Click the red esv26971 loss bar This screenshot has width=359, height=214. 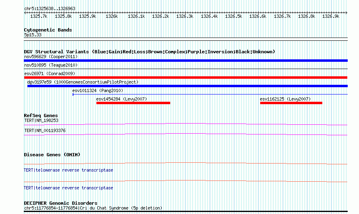coord(186,78)
